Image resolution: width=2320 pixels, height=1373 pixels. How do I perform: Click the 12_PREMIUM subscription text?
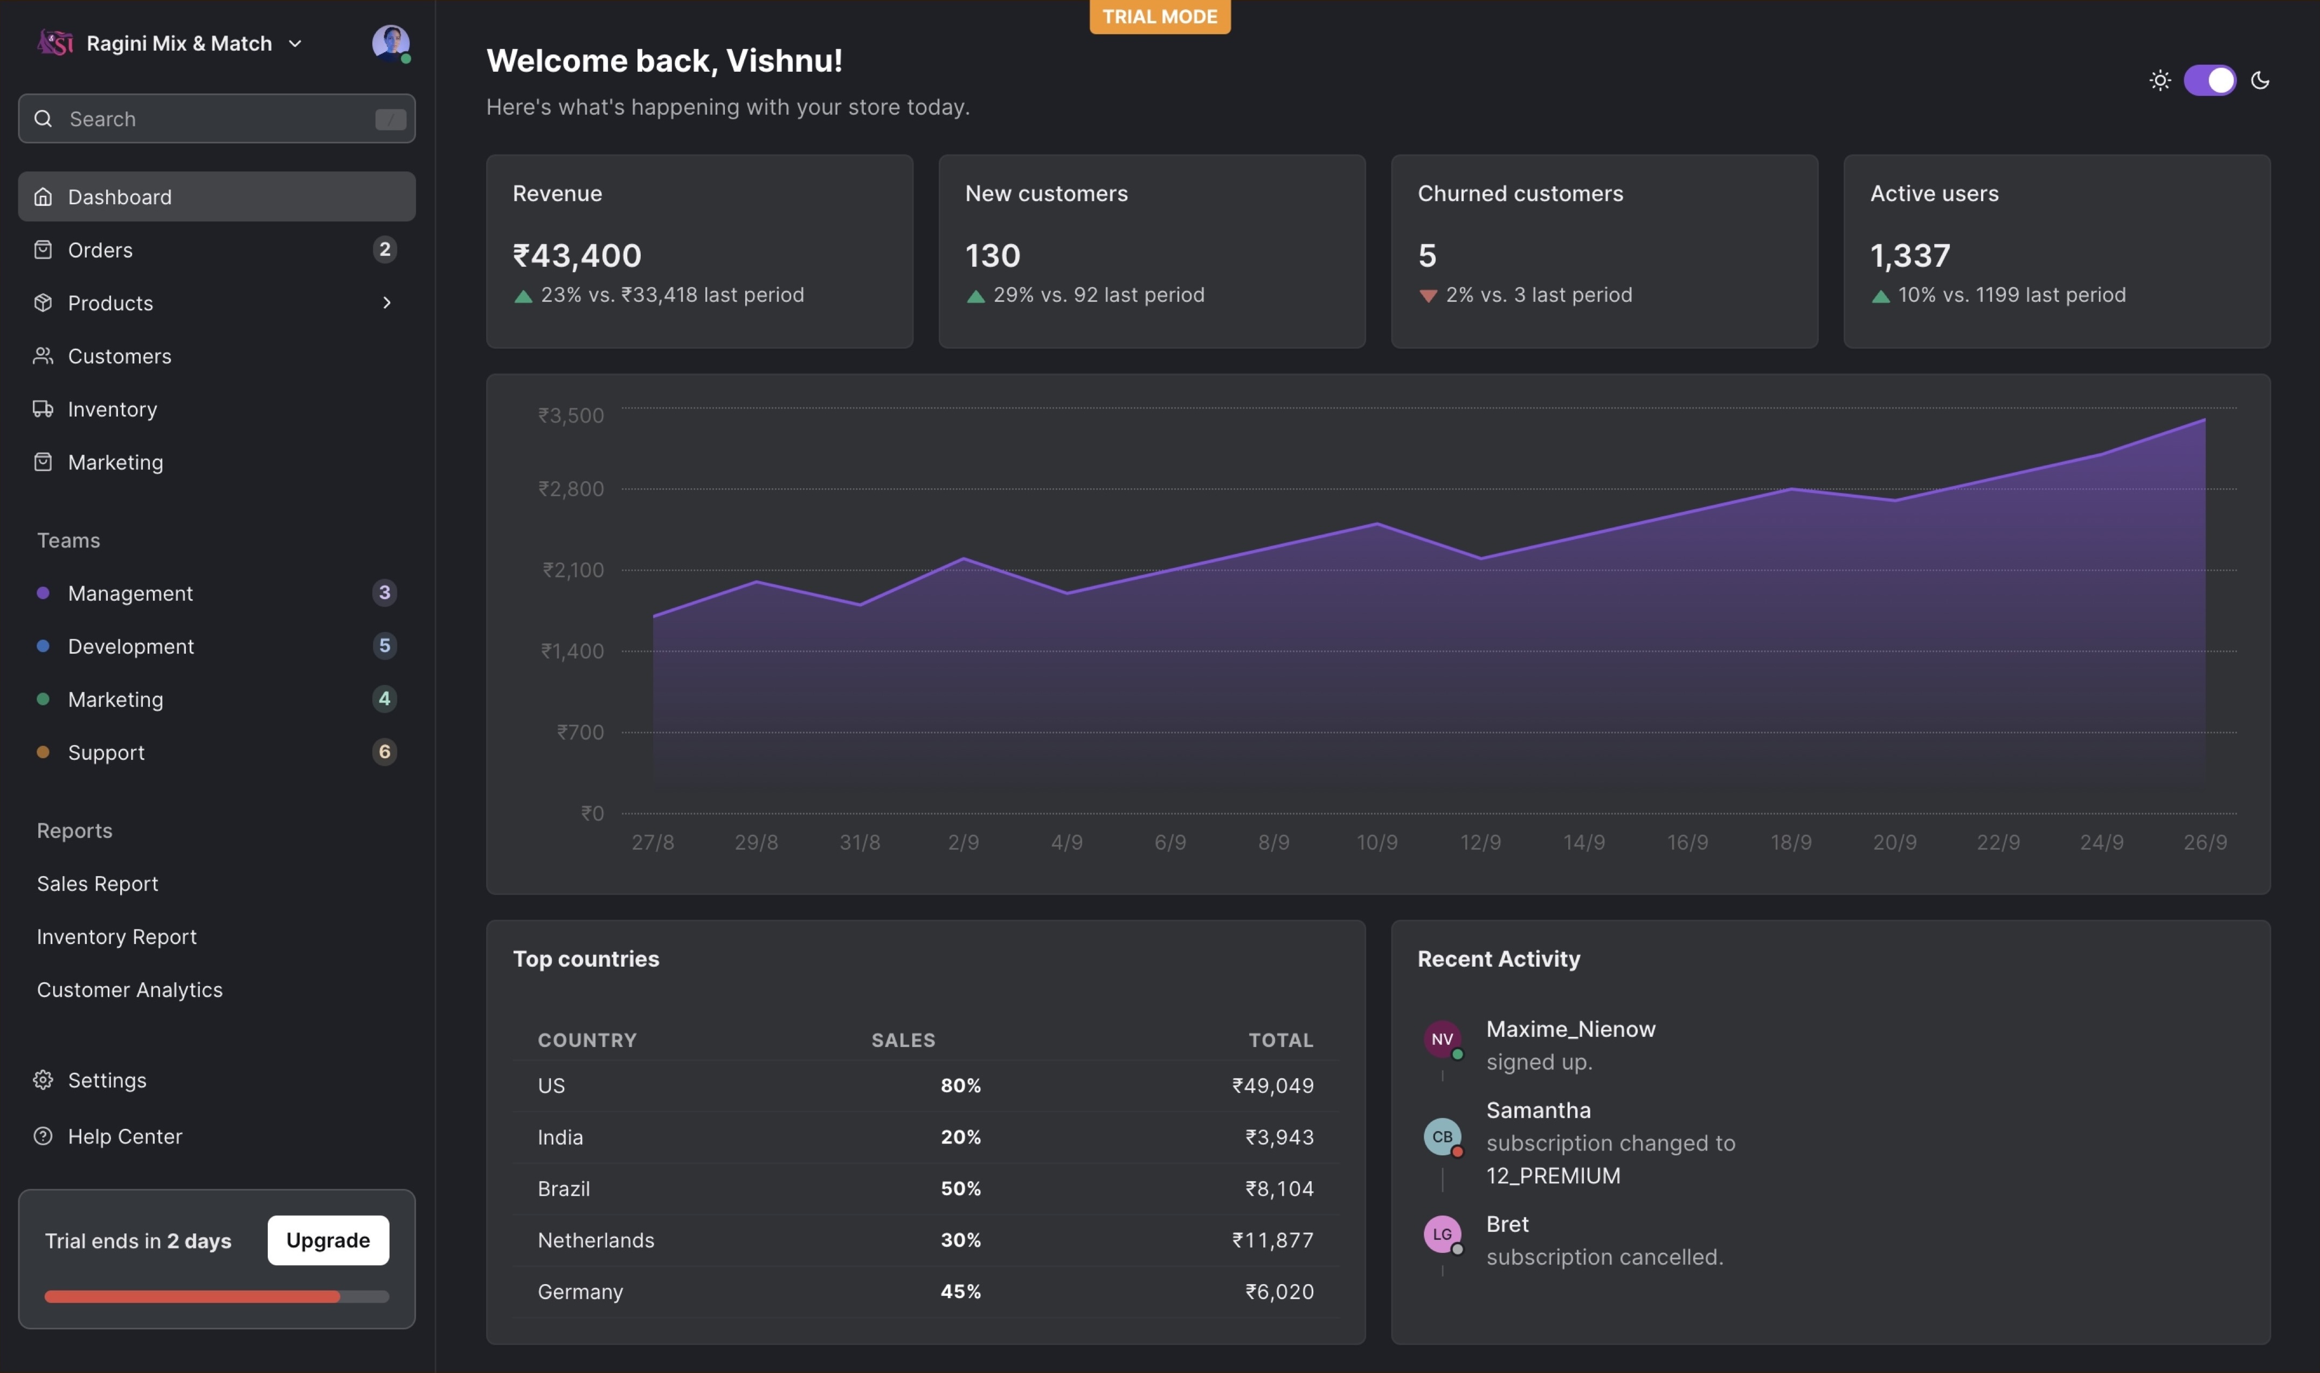(x=1553, y=1176)
